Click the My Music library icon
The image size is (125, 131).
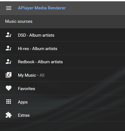9,75
